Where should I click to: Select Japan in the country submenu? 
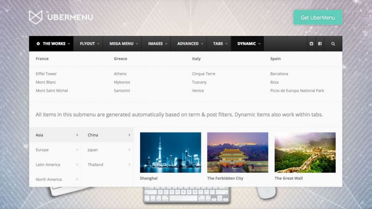pyautogui.click(x=92, y=149)
